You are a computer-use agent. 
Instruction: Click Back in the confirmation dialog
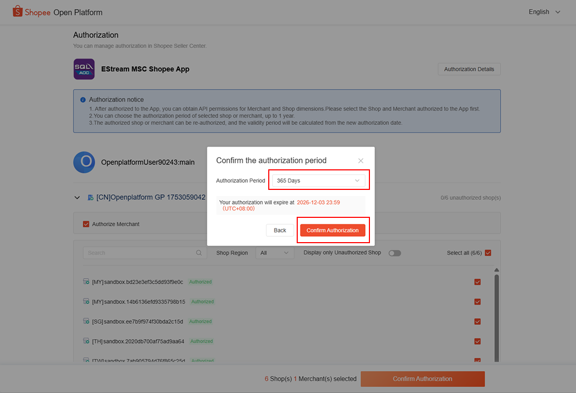[280, 230]
